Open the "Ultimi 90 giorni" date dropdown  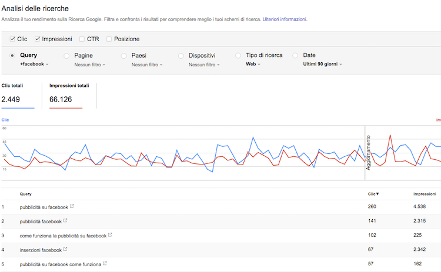(323, 64)
